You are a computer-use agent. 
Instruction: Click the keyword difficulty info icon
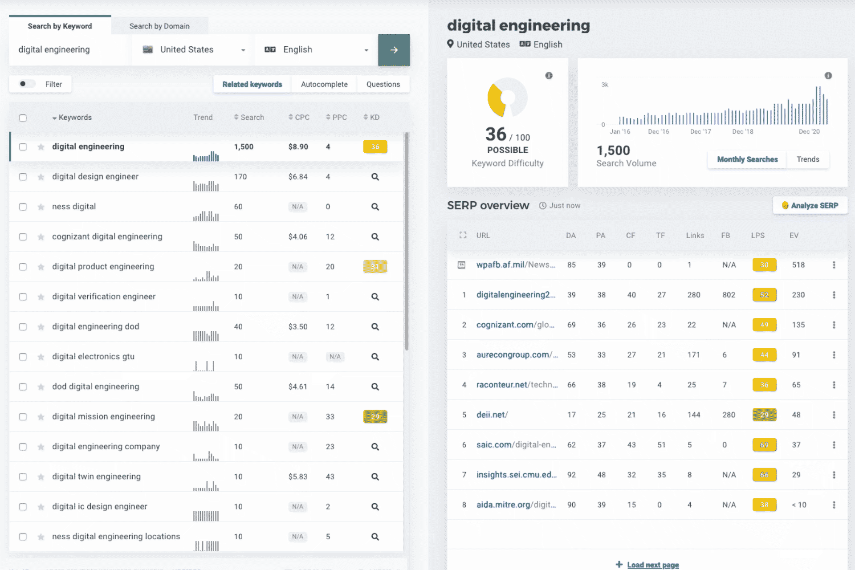[549, 76]
